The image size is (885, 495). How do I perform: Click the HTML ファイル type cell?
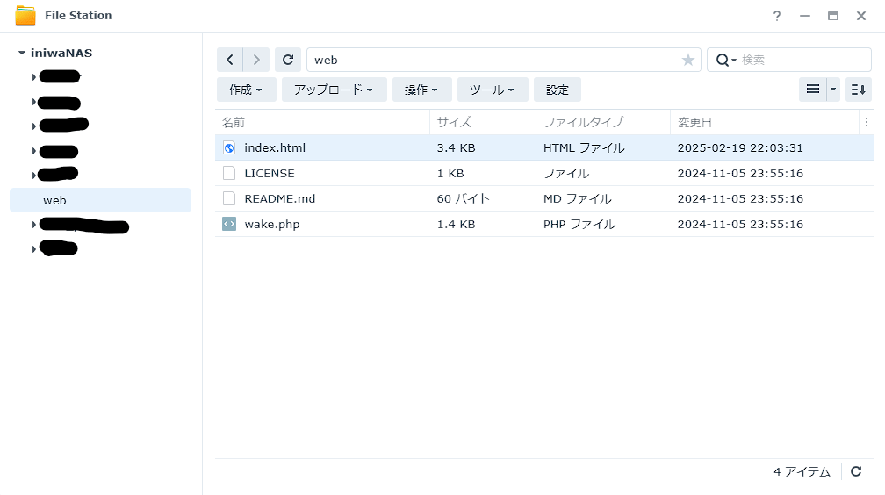(584, 147)
